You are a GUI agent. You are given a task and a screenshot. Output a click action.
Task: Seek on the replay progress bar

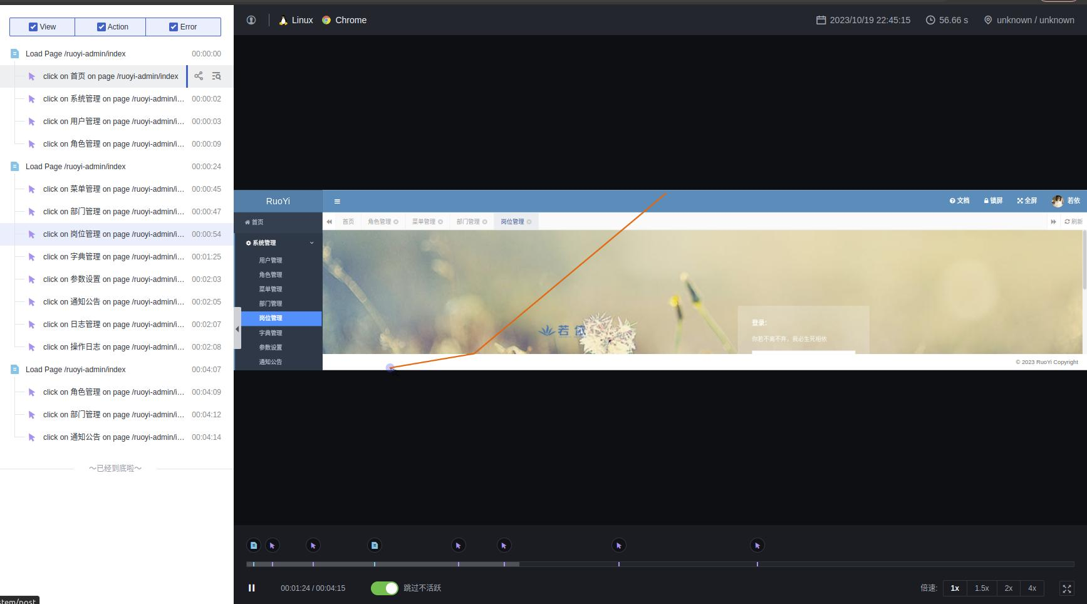click(x=660, y=565)
